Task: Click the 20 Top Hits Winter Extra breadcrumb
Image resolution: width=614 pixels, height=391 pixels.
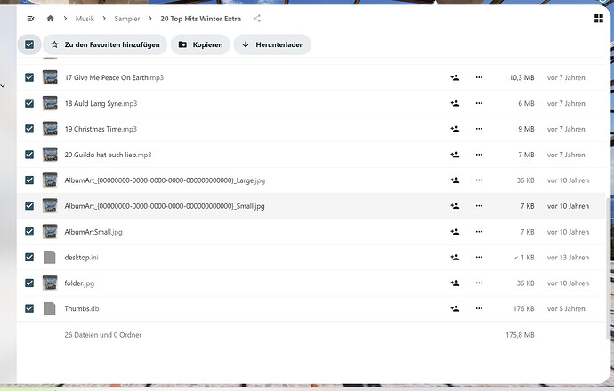Action: pyautogui.click(x=200, y=19)
